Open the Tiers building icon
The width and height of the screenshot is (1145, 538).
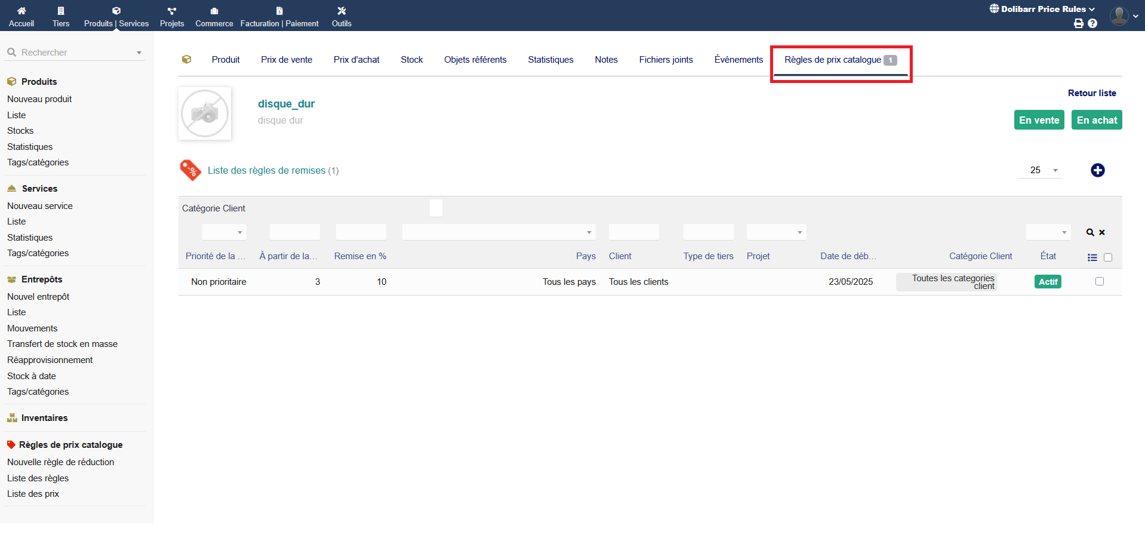[61, 11]
